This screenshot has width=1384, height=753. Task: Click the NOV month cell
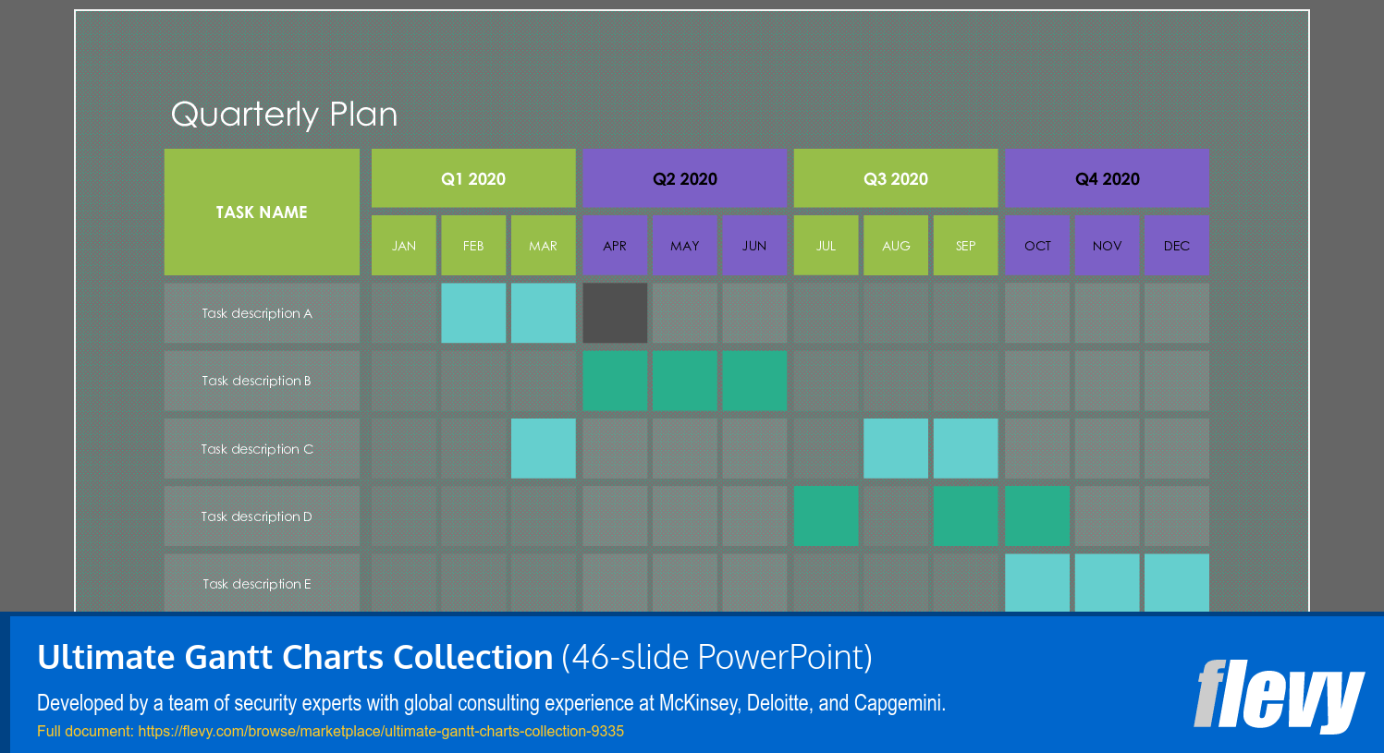[x=1107, y=245]
